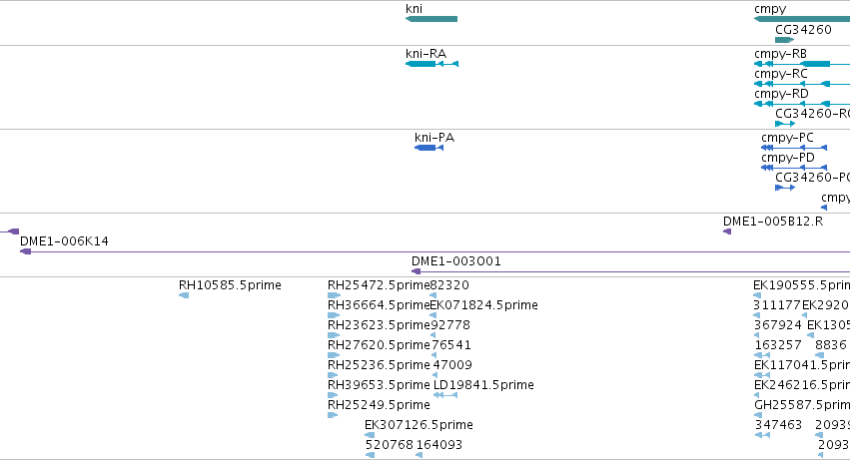The height and width of the screenshot is (460, 850).
Task: Select the RH27620.5prime EST glyph
Action: [334, 355]
